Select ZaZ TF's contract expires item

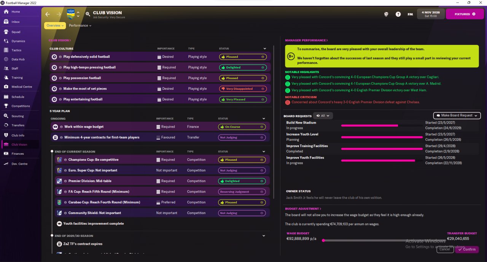[83, 244]
